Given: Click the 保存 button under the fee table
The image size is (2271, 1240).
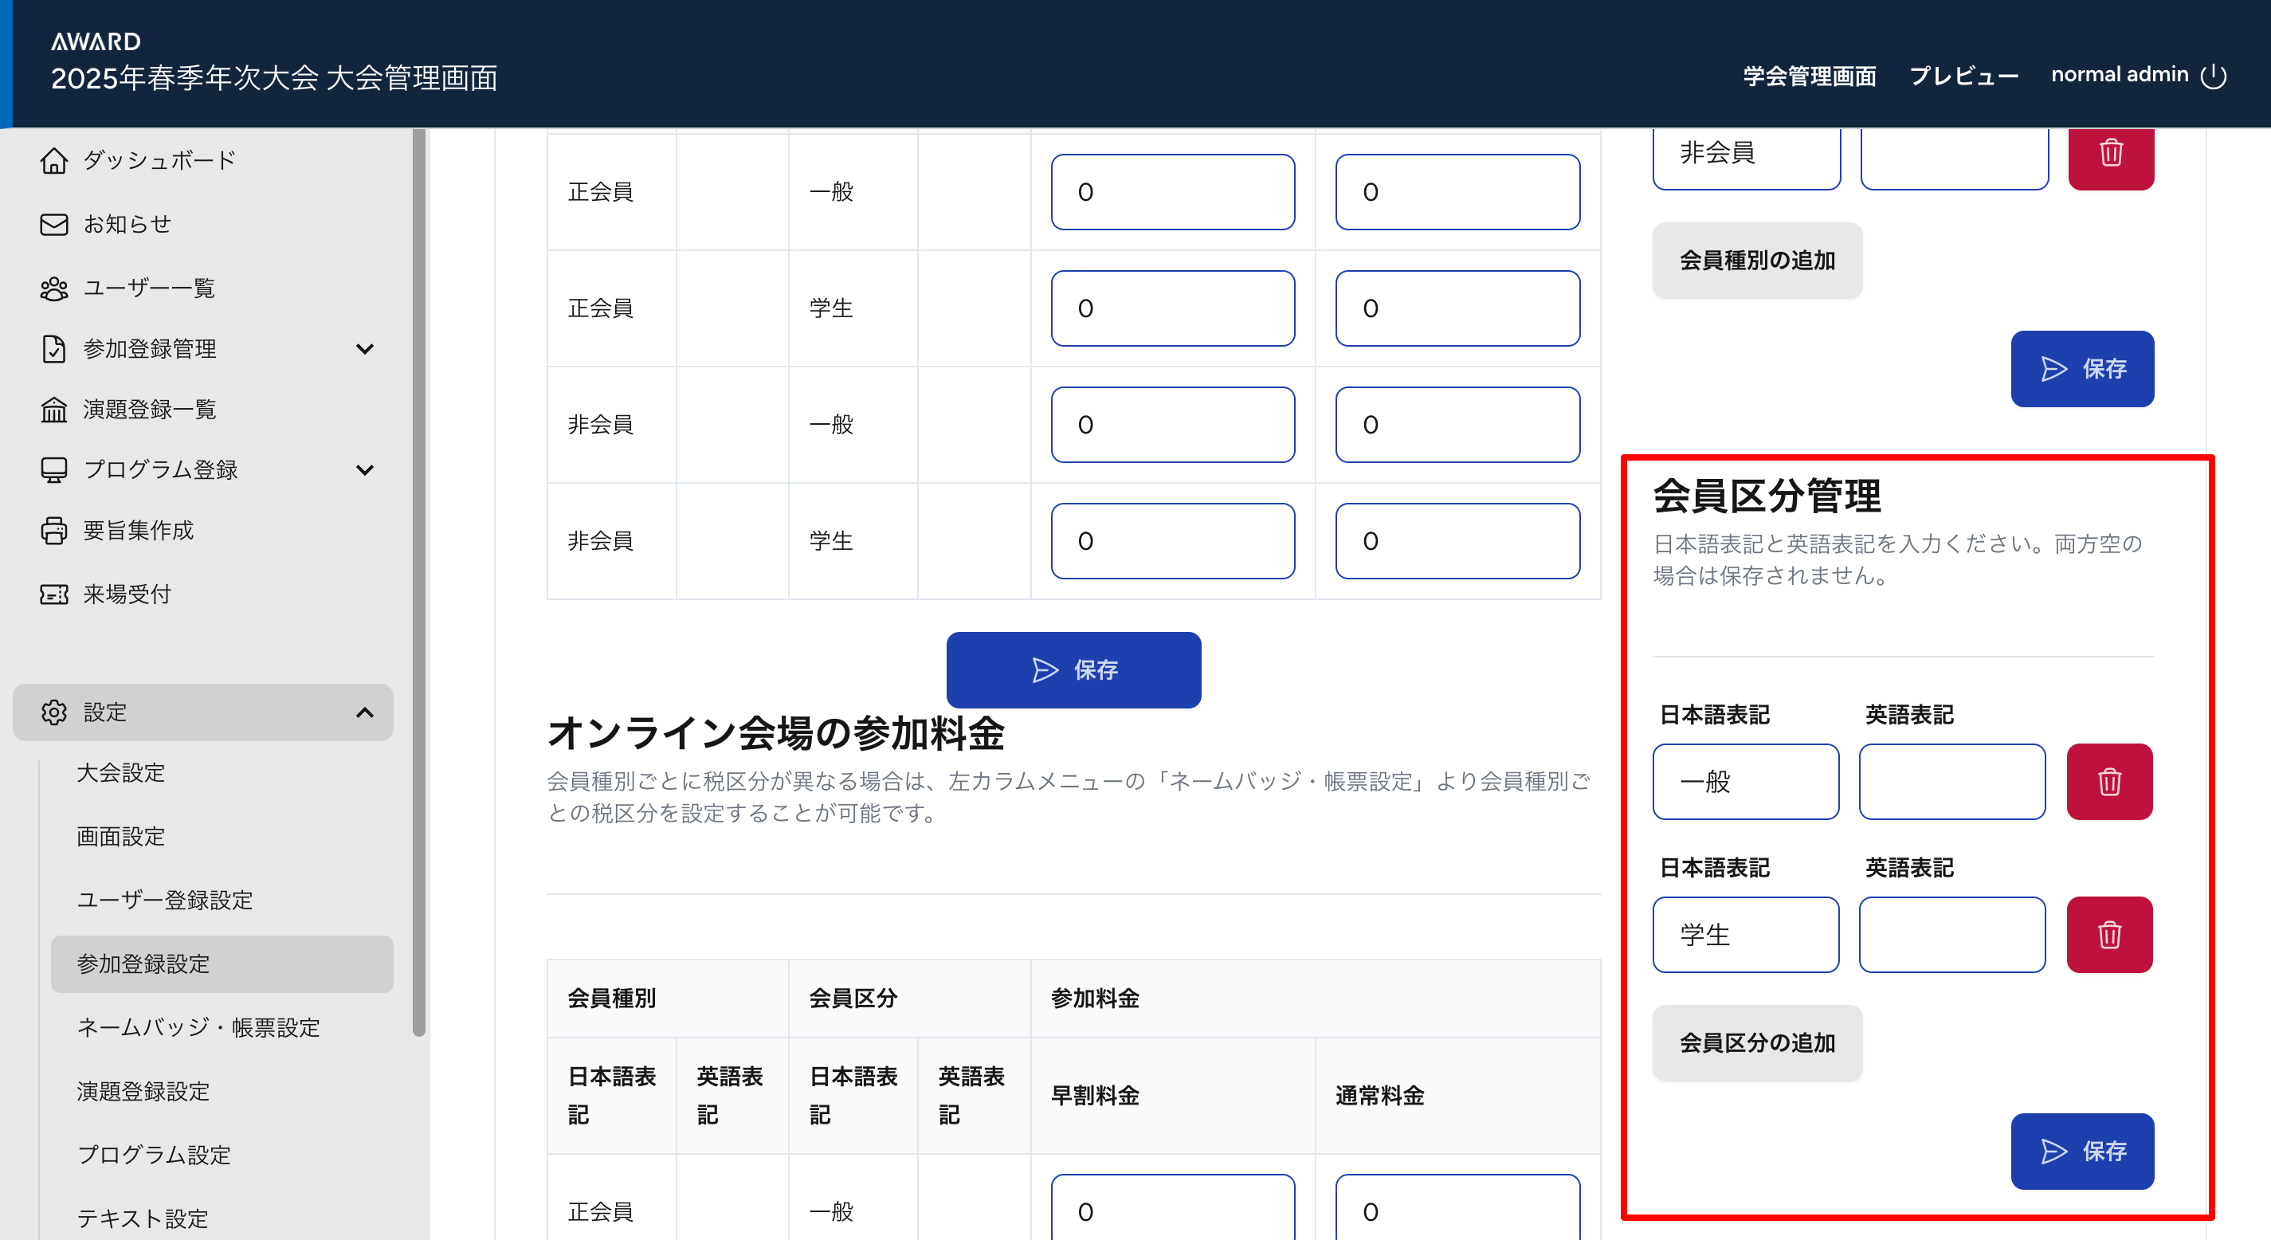Looking at the screenshot, I should (1073, 670).
